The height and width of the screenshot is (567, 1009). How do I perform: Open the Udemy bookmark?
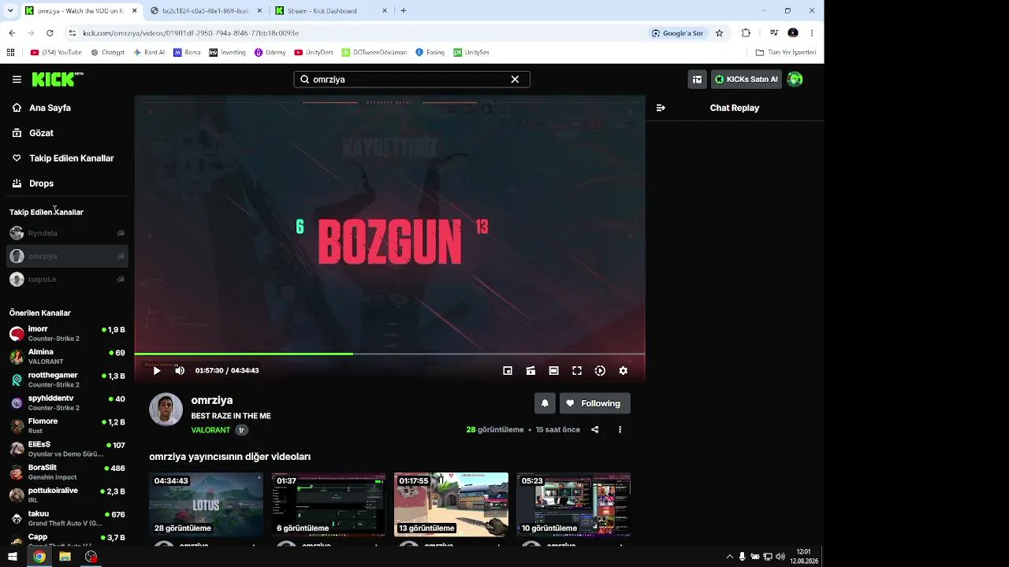tap(270, 53)
